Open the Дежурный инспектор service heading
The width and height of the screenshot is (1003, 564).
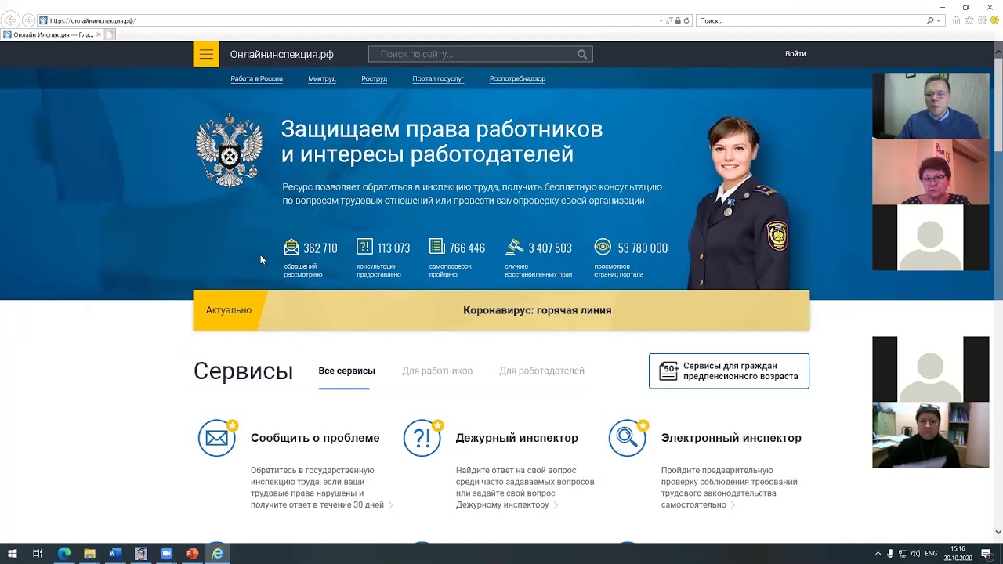click(516, 438)
